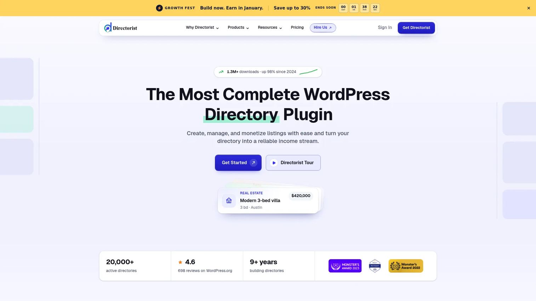Click the play icon on Directorist Tour
The height and width of the screenshot is (301, 536).
coord(274,163)
